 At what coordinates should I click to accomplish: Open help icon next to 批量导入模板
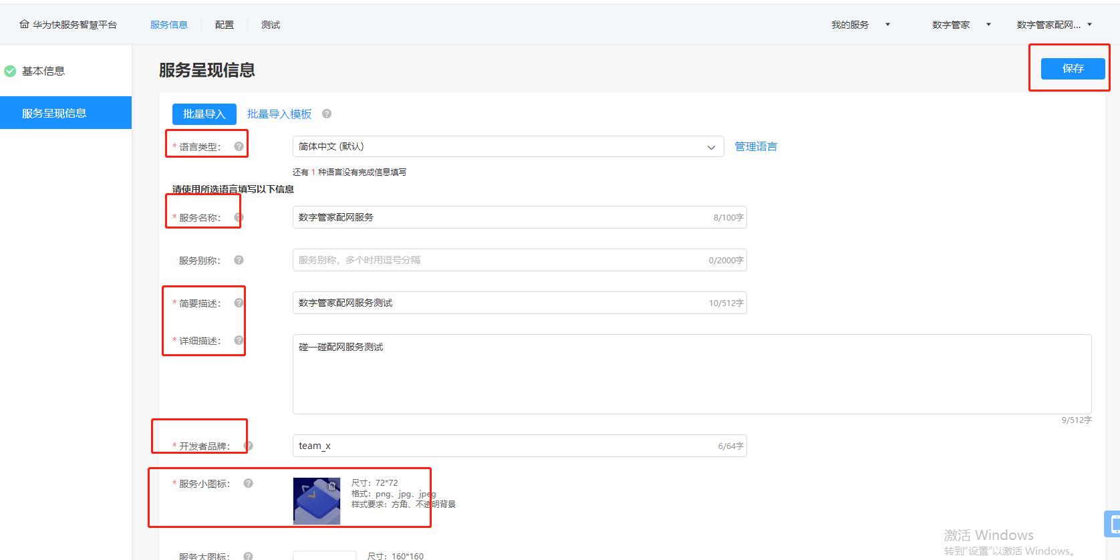(x=327, y=114)
